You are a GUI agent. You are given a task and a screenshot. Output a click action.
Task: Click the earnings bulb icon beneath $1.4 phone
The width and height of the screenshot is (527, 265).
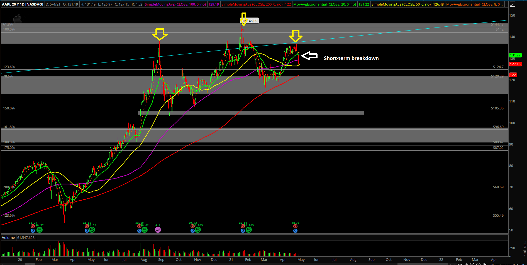click(x=295, y=231)
